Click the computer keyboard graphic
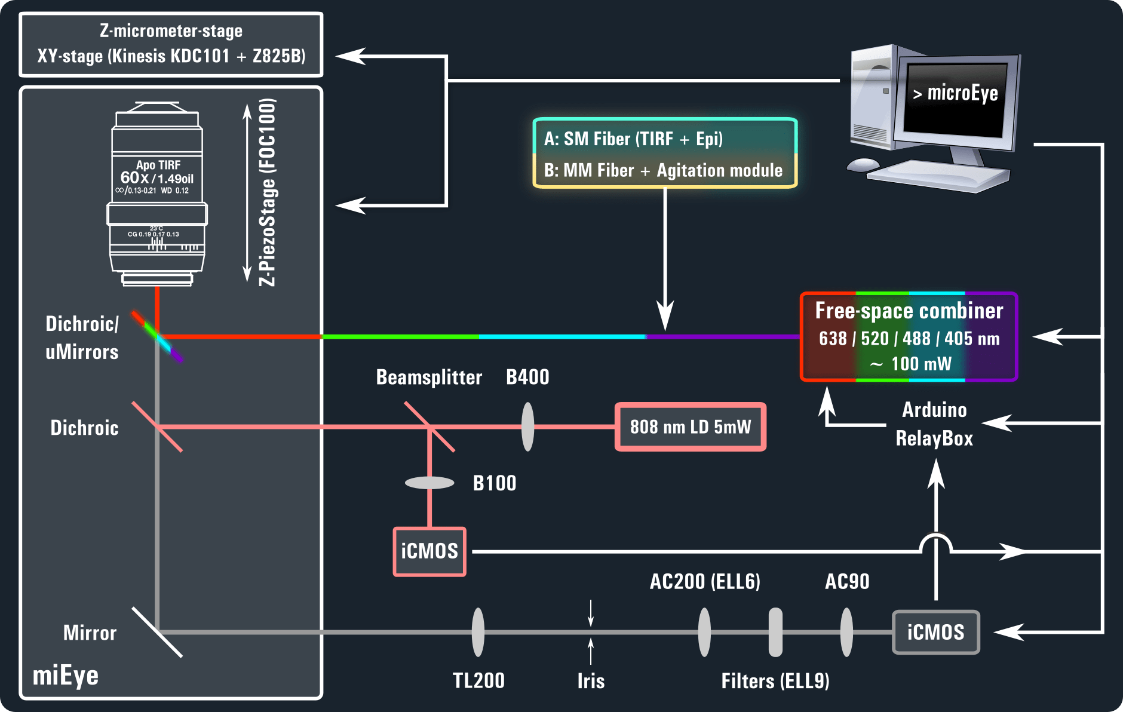1123x712 pixels. [x=938, y=176]
